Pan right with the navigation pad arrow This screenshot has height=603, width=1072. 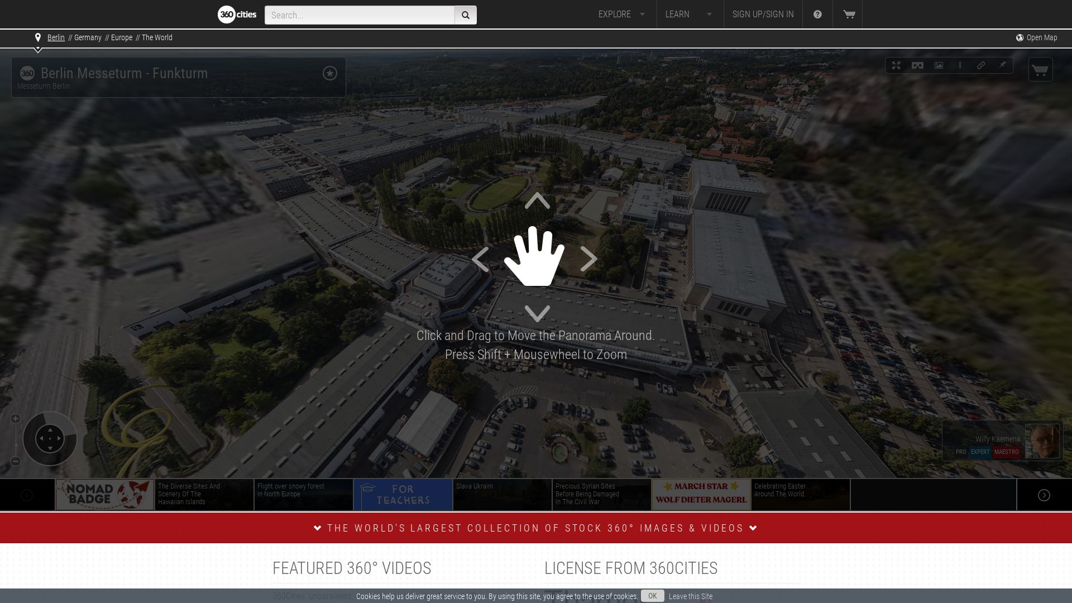pyautogui.click(x=59, y=439)
